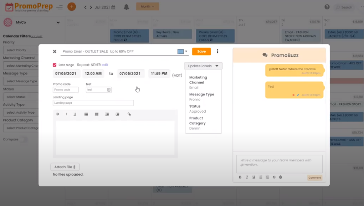Open the three-dot more options menu
This screenshot has height=206, width=364.
pos(217,51)
